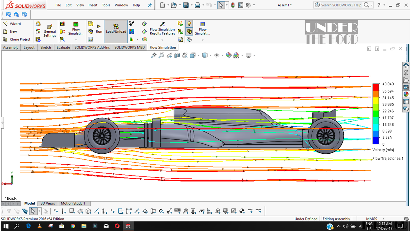Expand the Save button dropdown arrow
Image resolution: width=410 pixels, height=231 pixels.
tap(191, 5)
